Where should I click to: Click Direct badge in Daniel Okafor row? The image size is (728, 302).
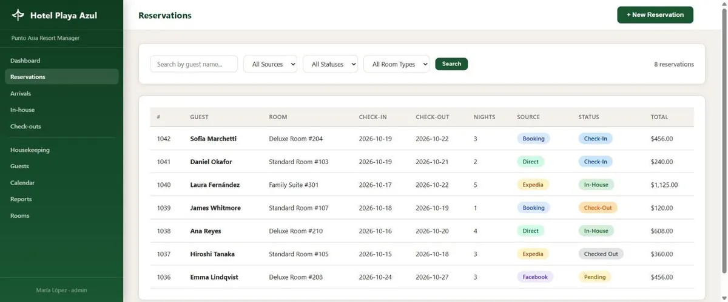(x=531, y=162)
